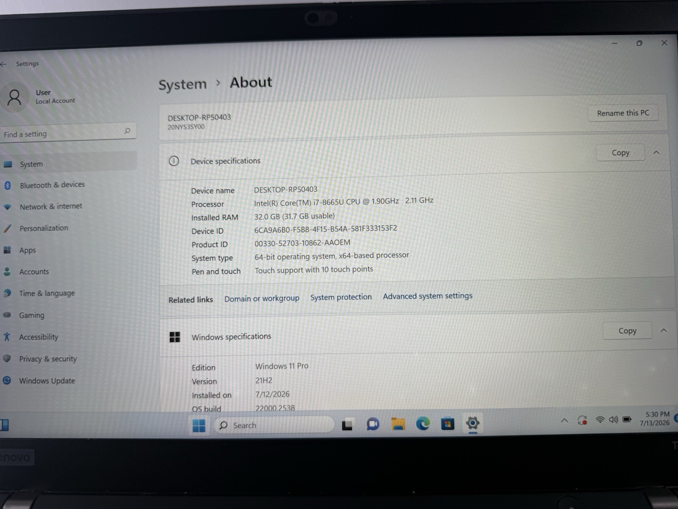Open the Network & internet icon
Viewport: 678px width, 509px height.
[x=7, y=207]
